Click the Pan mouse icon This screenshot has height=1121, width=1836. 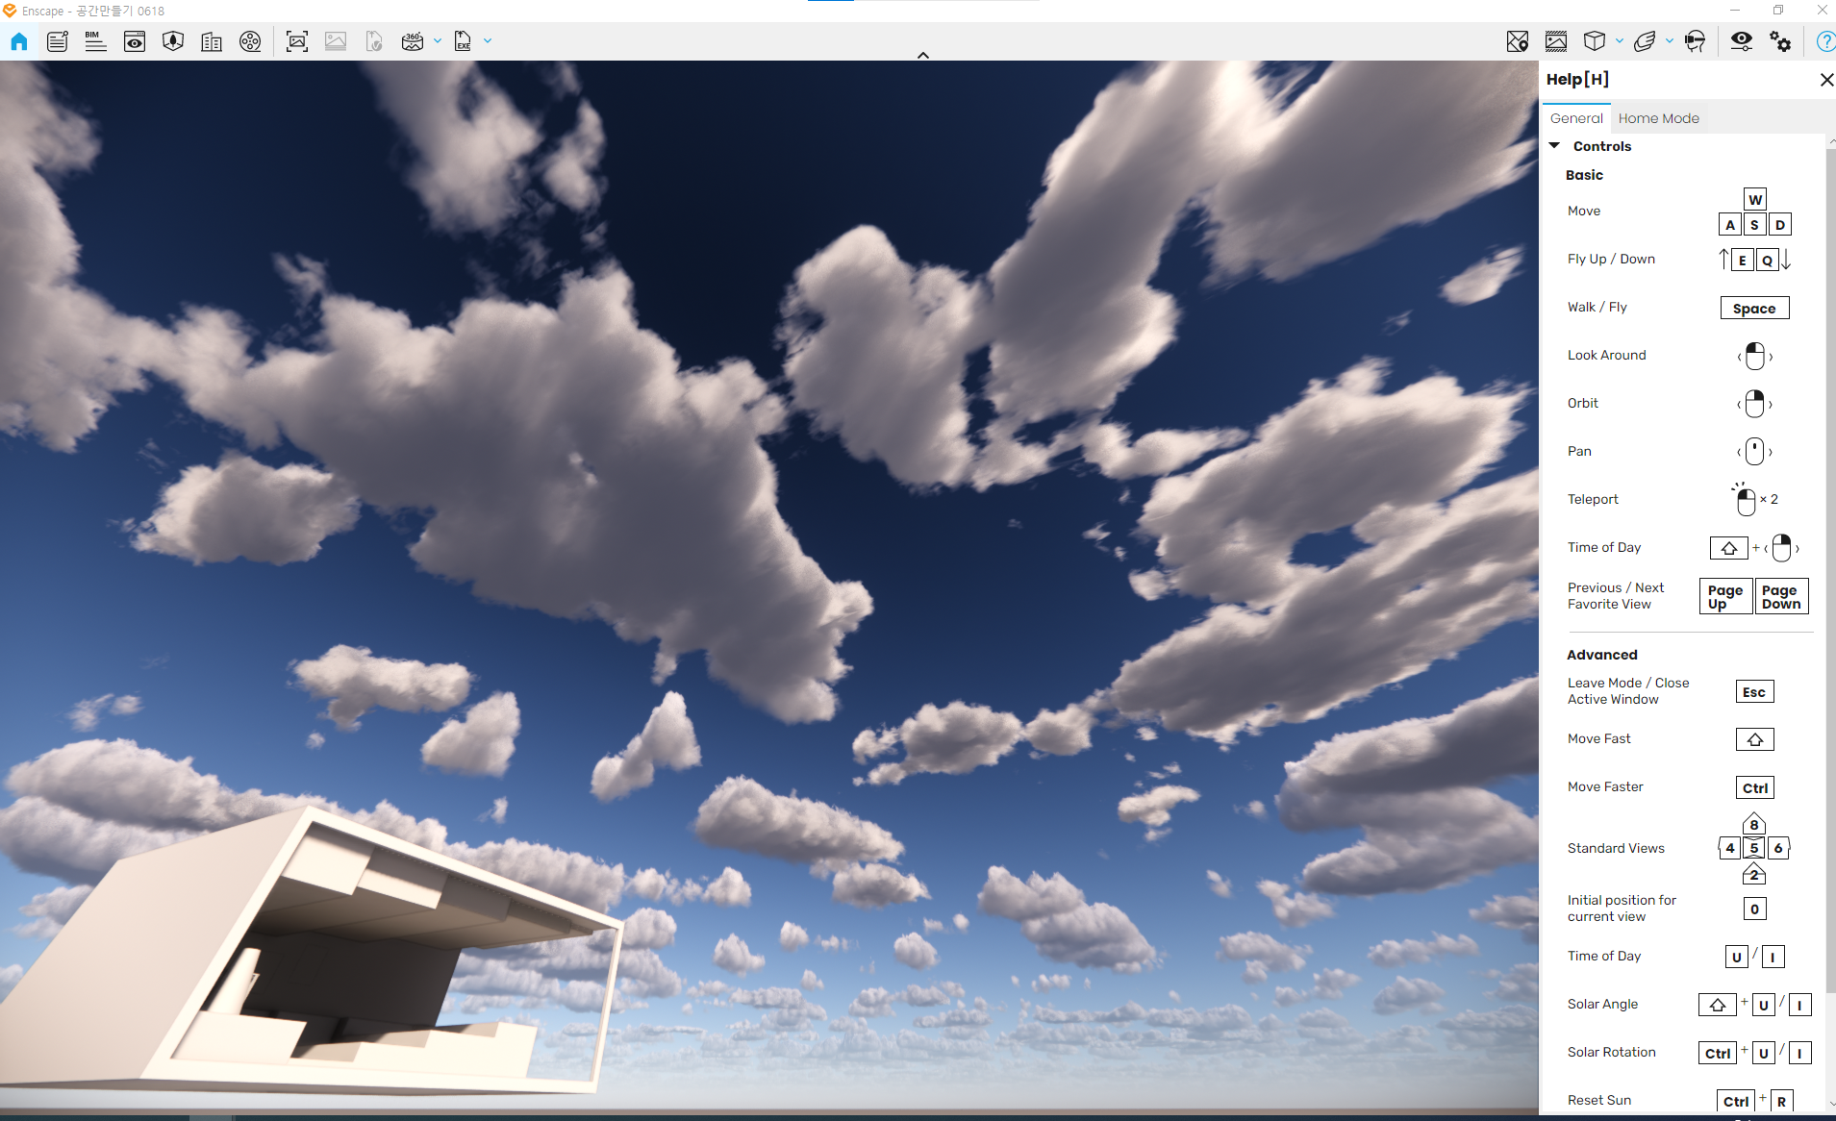point(1754,452)
